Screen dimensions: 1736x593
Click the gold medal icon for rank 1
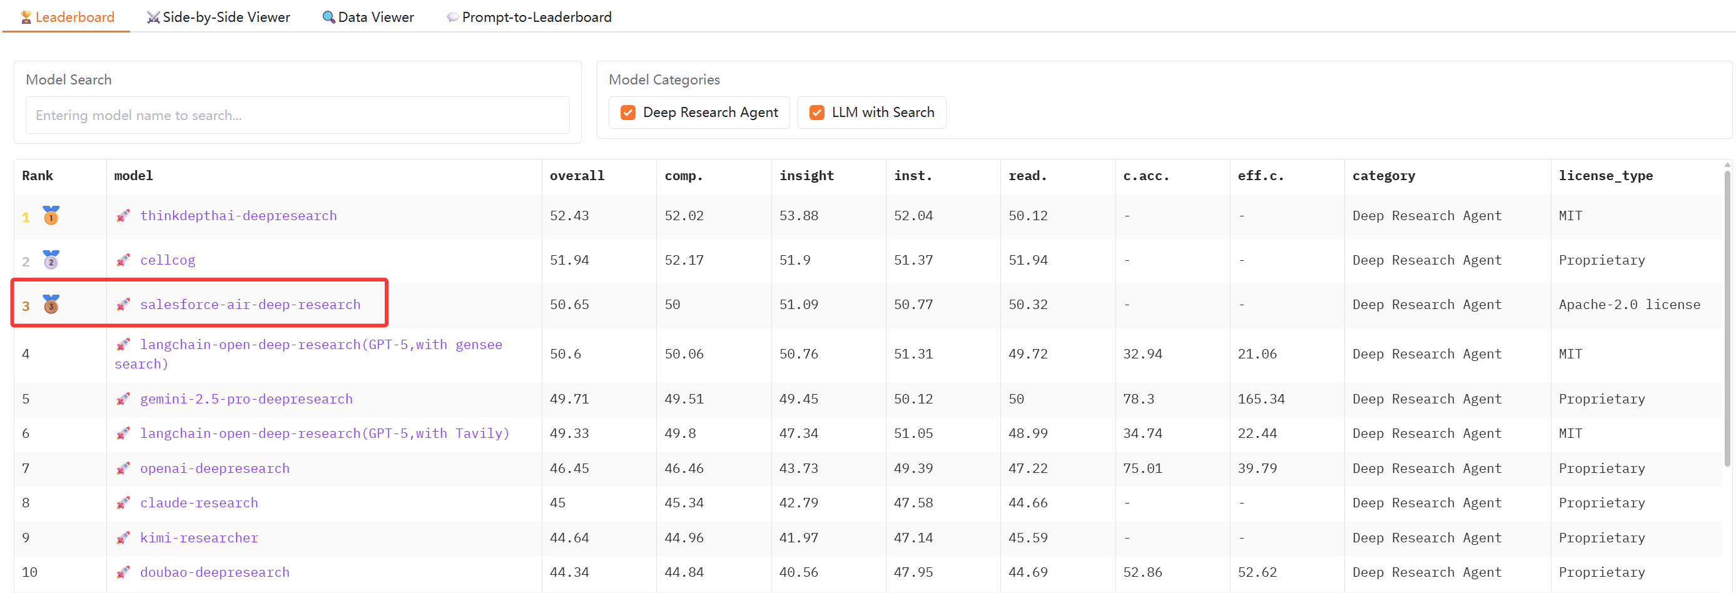(x=51, y=216)
